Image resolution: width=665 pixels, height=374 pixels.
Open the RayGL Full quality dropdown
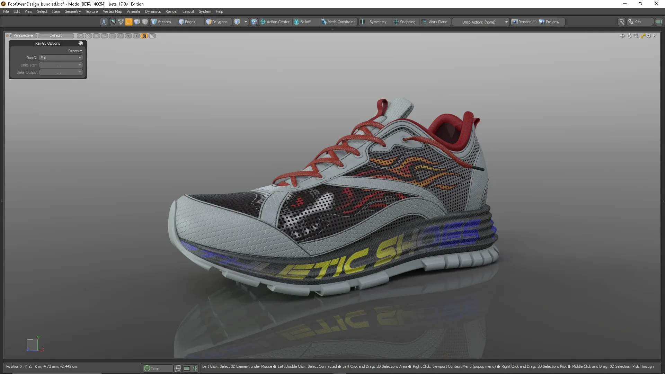click(61, 58)
